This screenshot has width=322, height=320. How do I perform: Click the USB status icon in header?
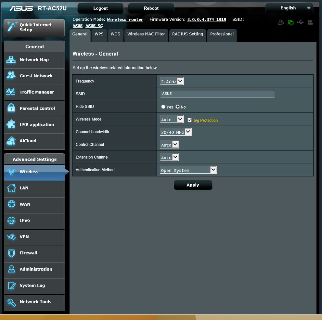point(300,22)
